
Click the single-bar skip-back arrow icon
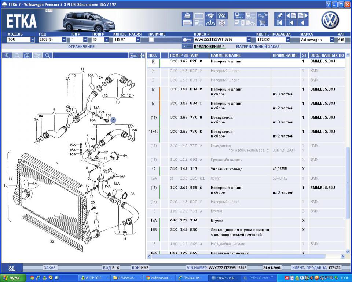click(x=291, y=23)
